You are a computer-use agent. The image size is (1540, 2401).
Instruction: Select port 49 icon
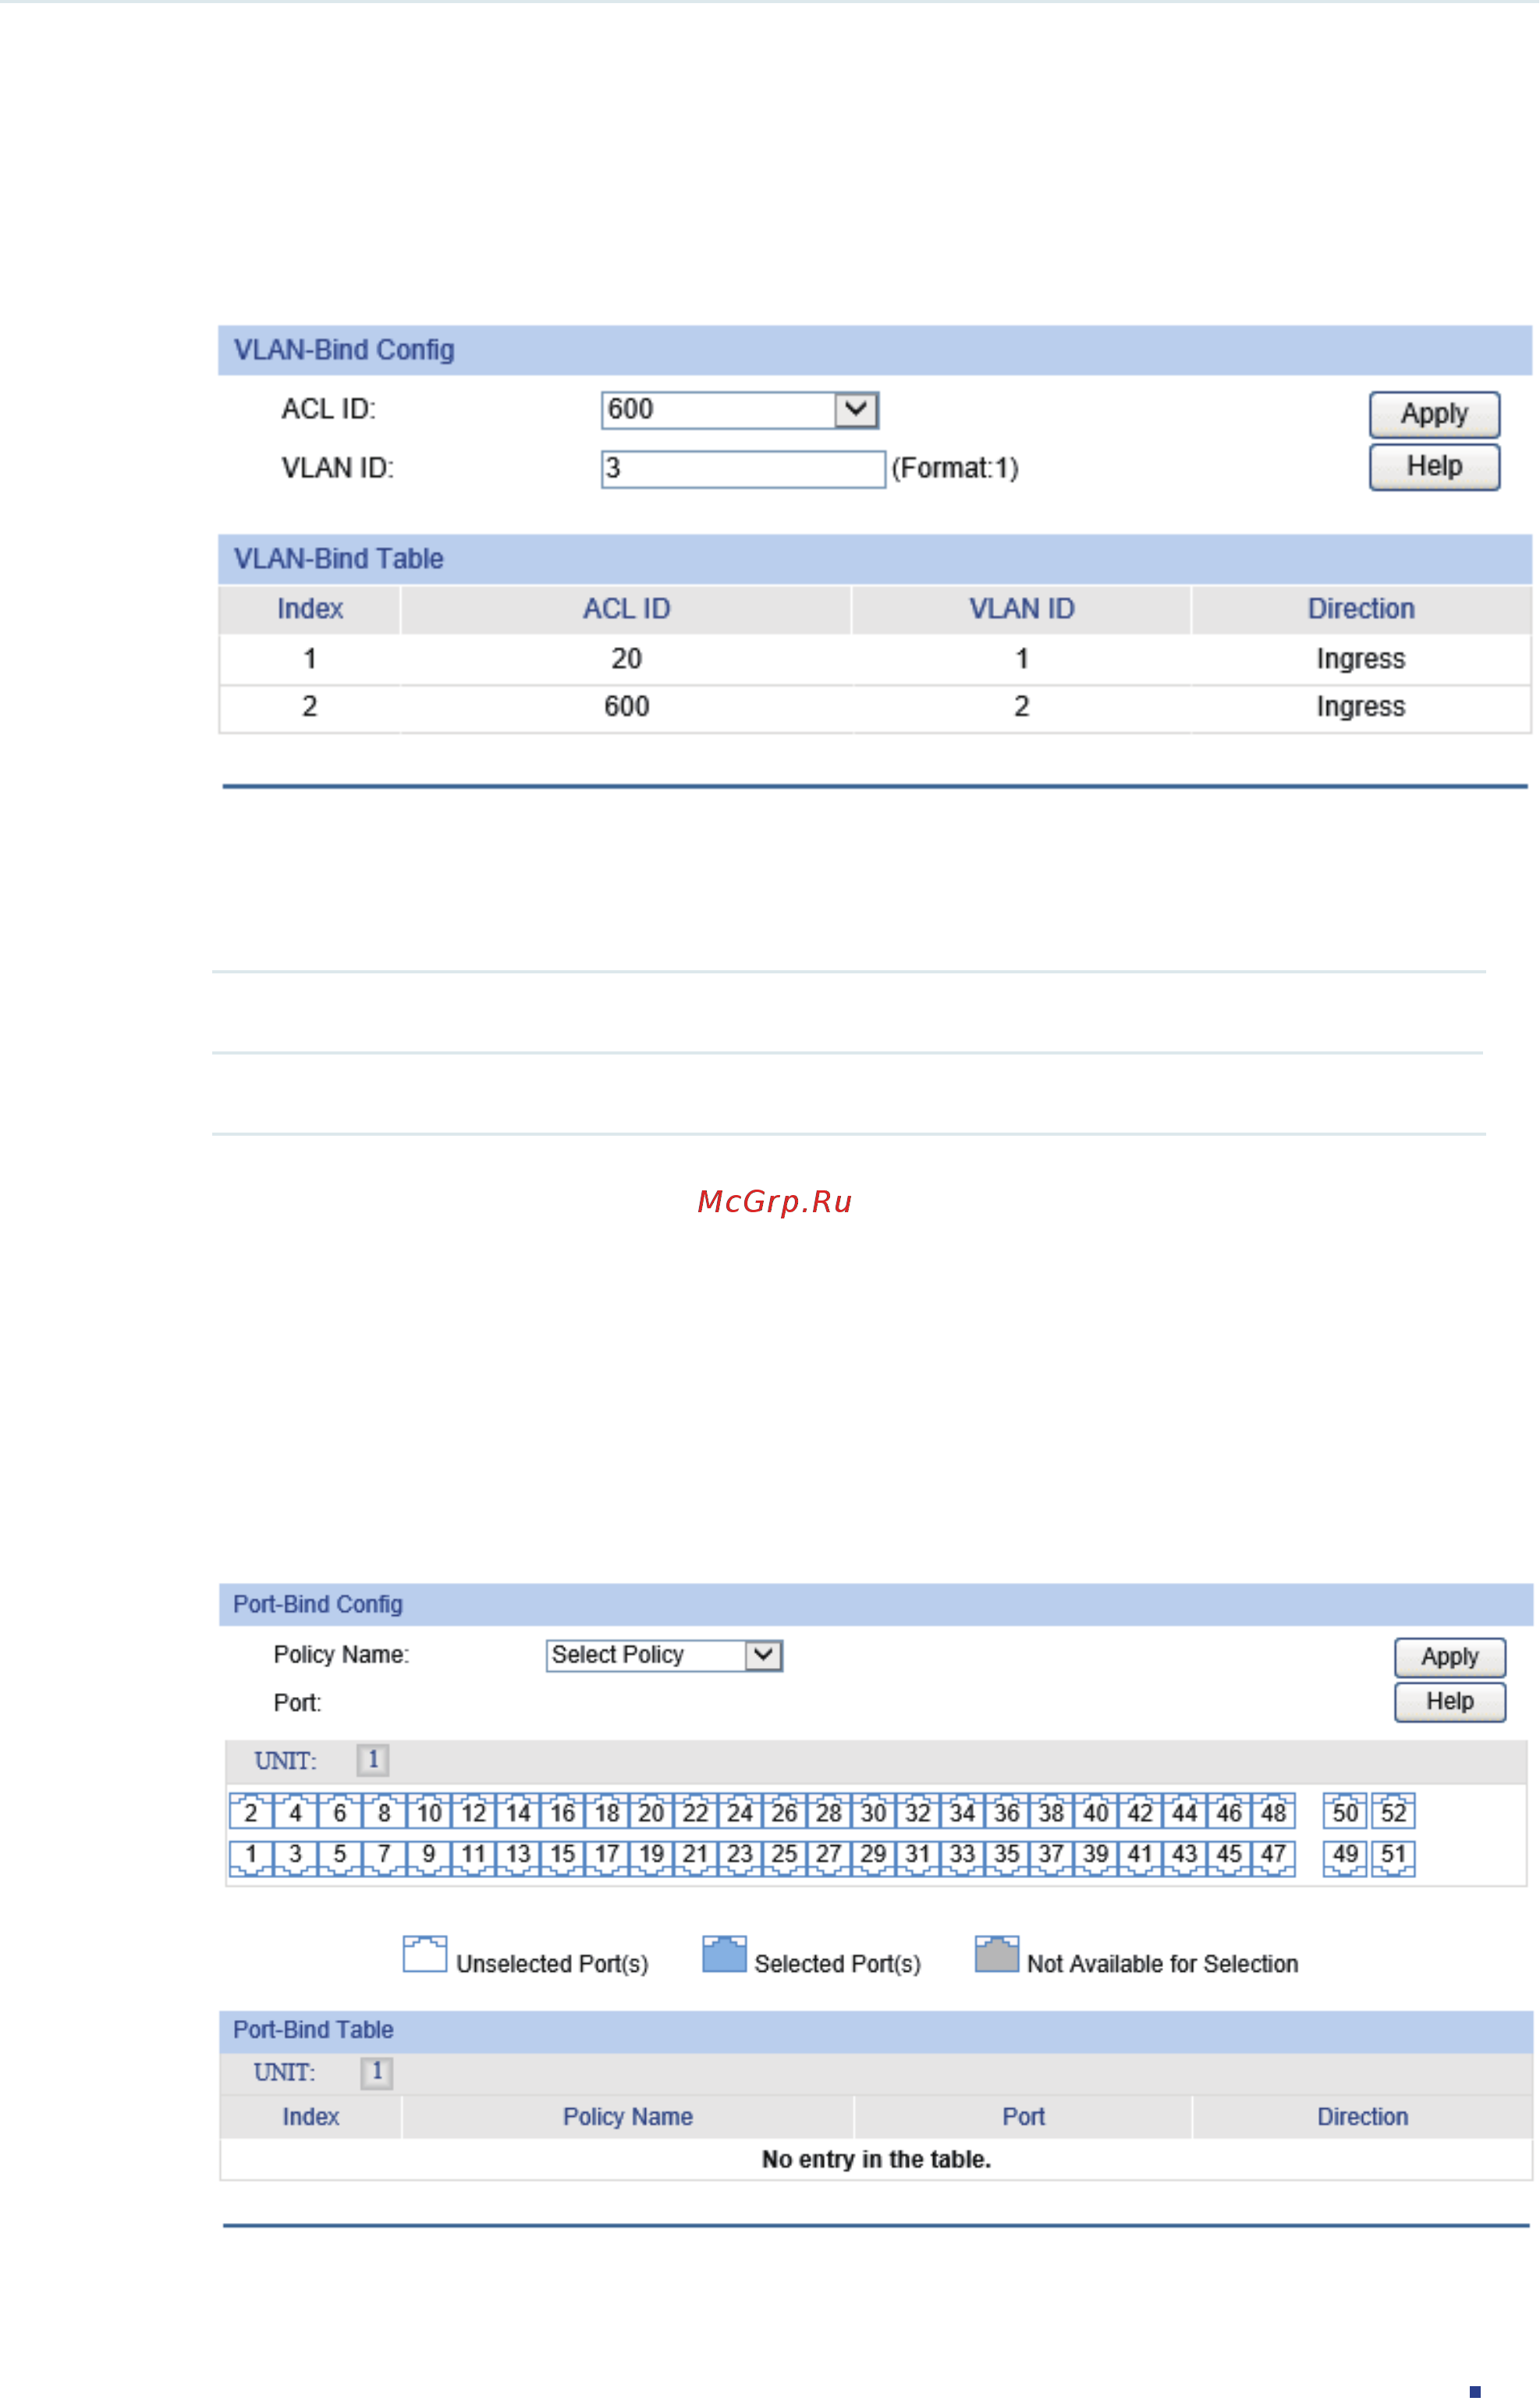[x=1345, y=1857]
